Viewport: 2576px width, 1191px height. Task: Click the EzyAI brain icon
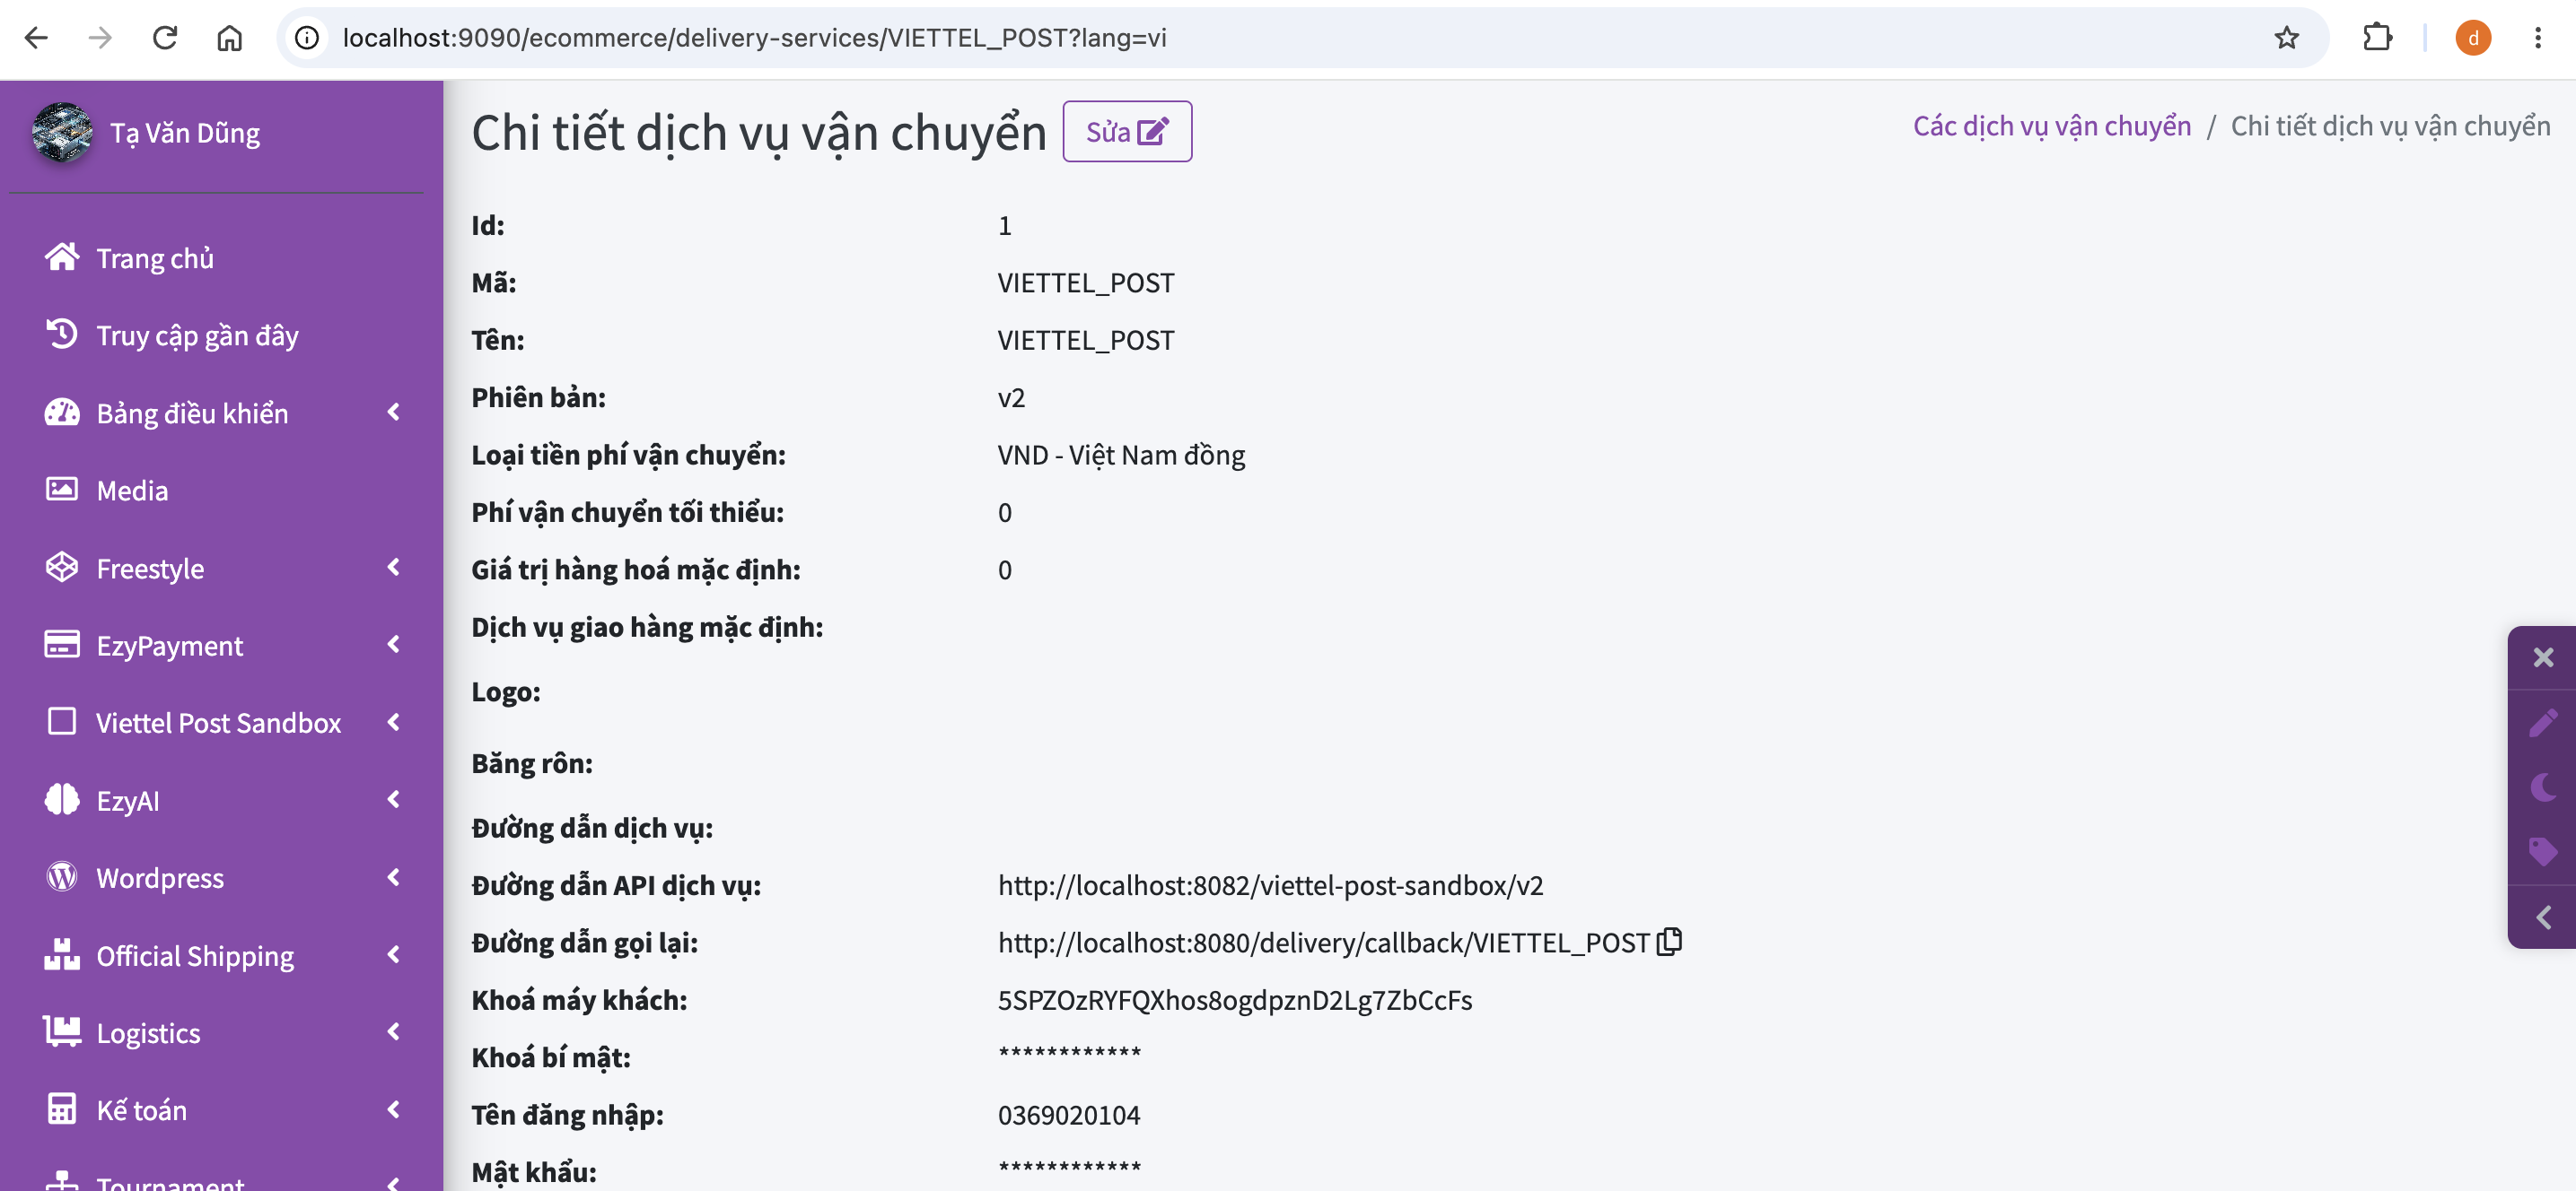coord(62,799)
